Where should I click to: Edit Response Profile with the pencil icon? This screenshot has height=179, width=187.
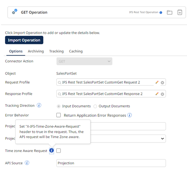pyautogui.click(x=157, y=94)
